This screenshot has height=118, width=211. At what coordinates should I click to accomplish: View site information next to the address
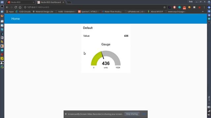point(25,7)
